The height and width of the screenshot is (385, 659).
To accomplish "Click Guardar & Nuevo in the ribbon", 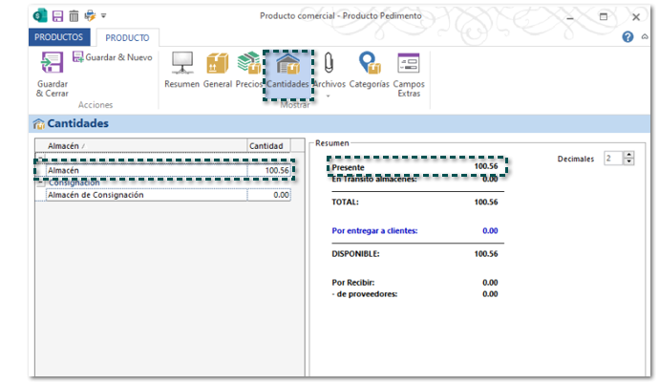I will pyautogui.click(x=112, y=57).
